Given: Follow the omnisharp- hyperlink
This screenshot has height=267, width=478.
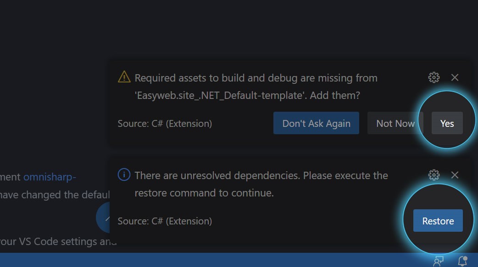Looking at the screenshot, I should (50, 177).
